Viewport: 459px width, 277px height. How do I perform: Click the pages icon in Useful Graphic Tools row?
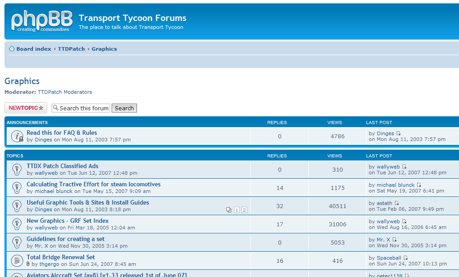[x=229, y=210]
